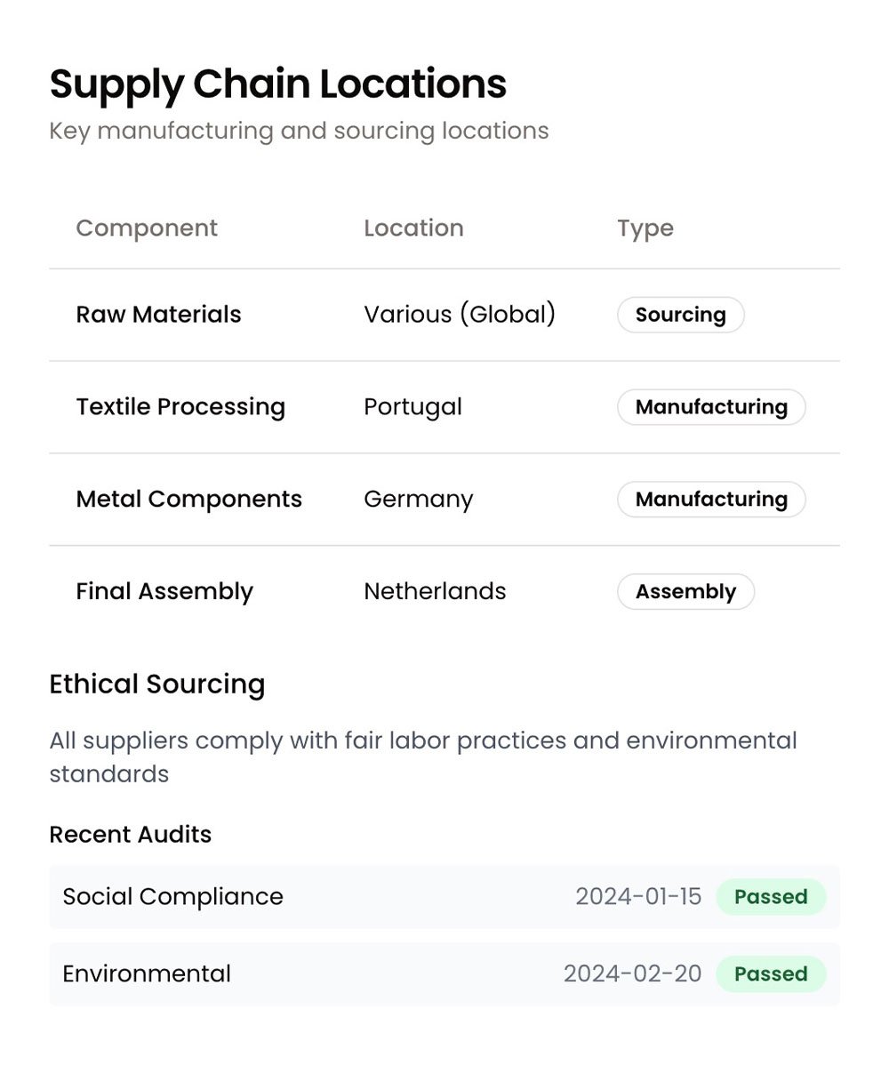Image resolution: width=889 pixels, height=1073 pixels.
Task: Click the Location column header
Action: point(413,228)
